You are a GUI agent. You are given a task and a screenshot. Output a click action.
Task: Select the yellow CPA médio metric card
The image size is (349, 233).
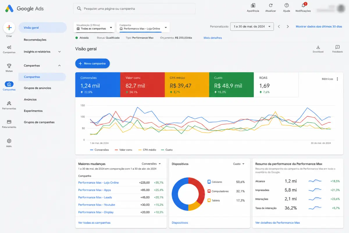[187, 85]
